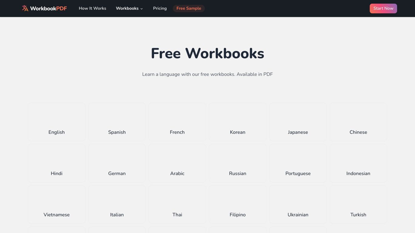The width and height of the screenshot is (415, 233).
Task: Choose the Arabic workbook card
Action: [177, 163]
